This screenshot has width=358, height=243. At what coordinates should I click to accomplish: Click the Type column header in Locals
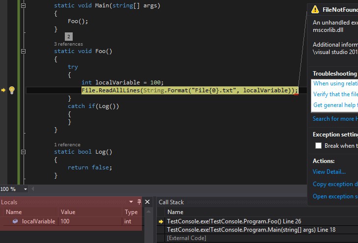click(131, 212)
